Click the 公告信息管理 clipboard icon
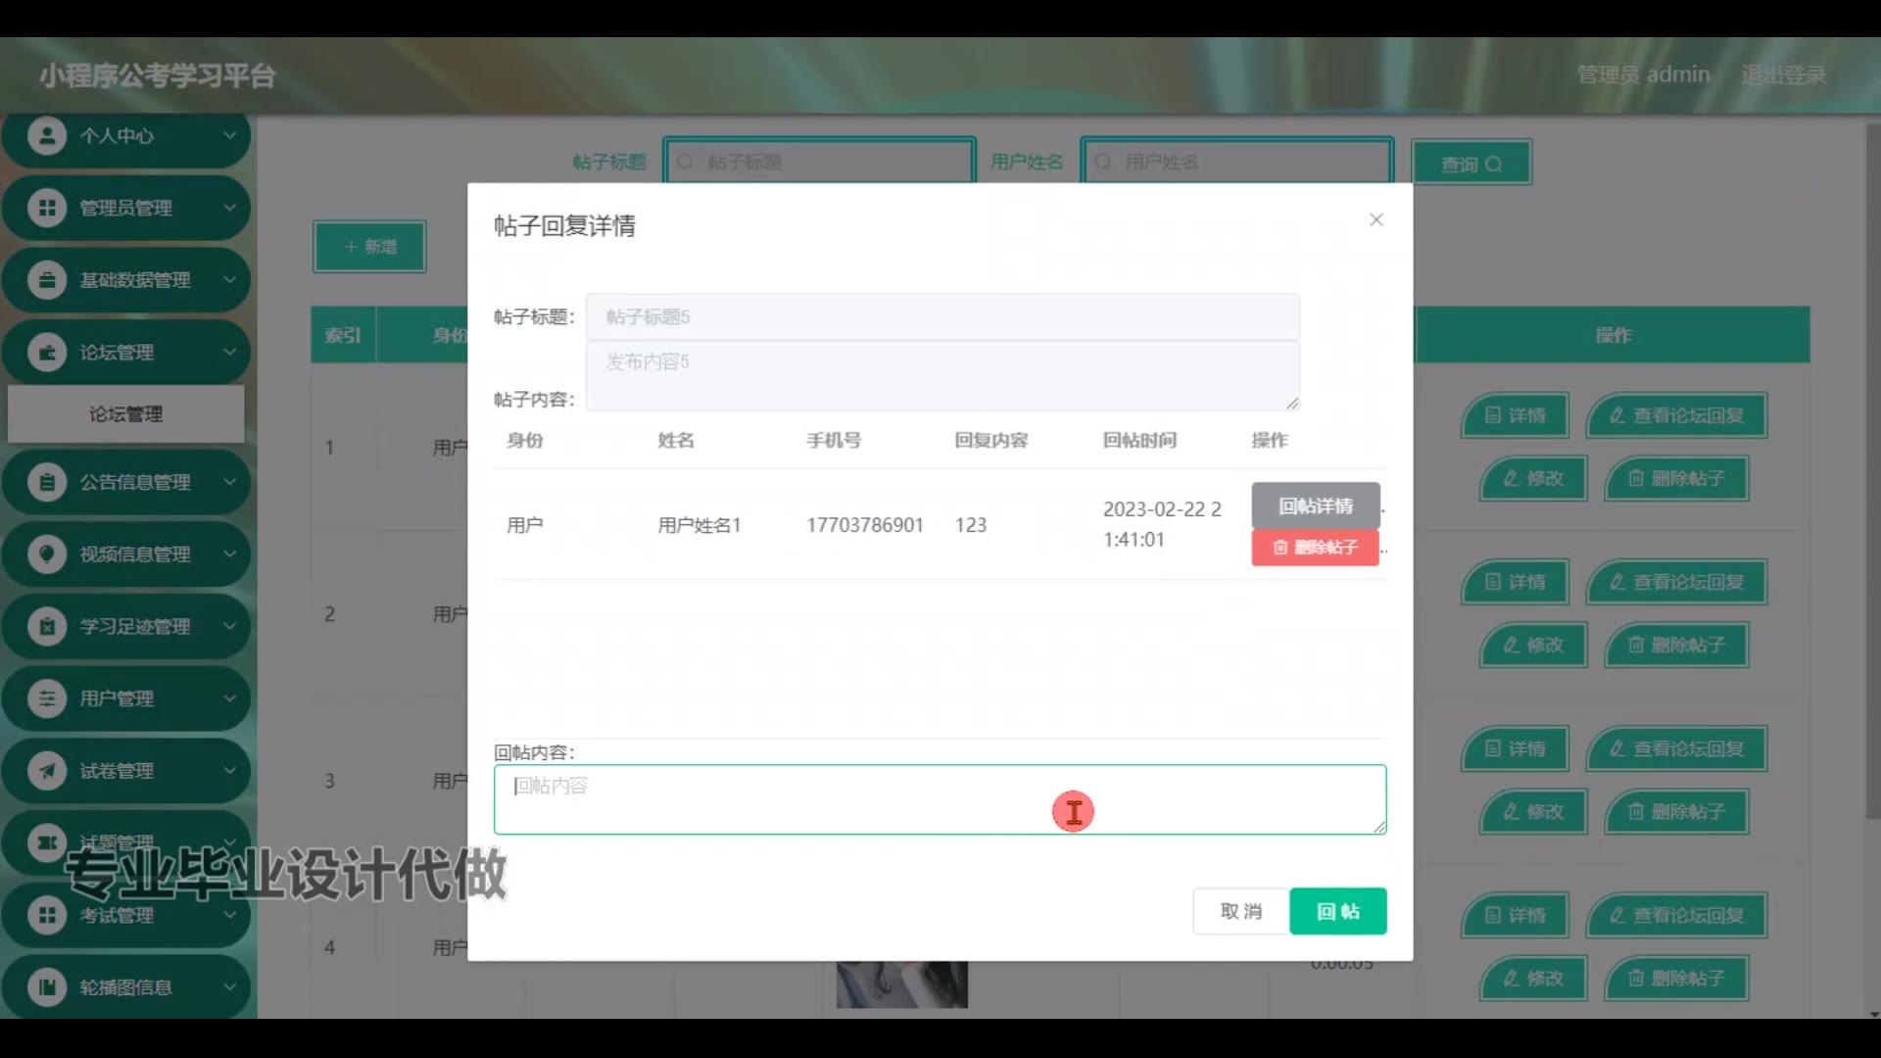Image resolution: width=1881 pixels, height=1058 pixels. tap(46, 482)
